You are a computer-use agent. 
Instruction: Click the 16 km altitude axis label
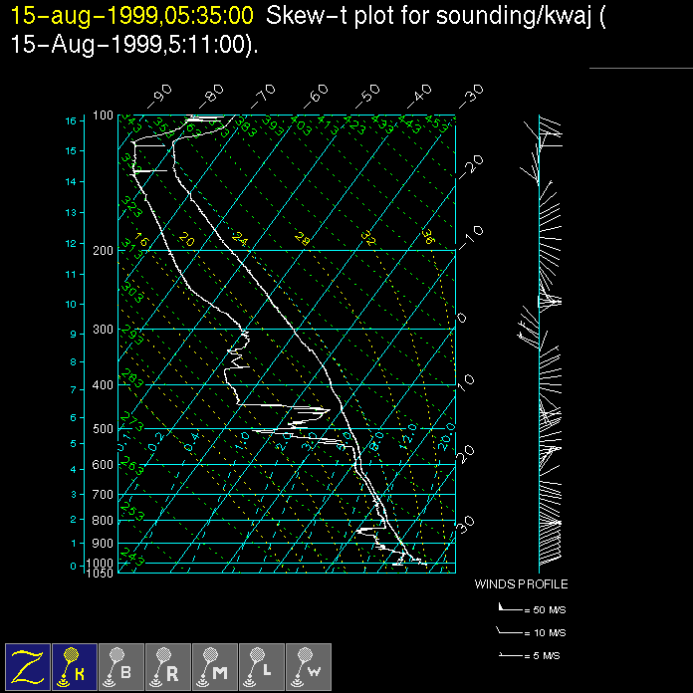[71, 121]
